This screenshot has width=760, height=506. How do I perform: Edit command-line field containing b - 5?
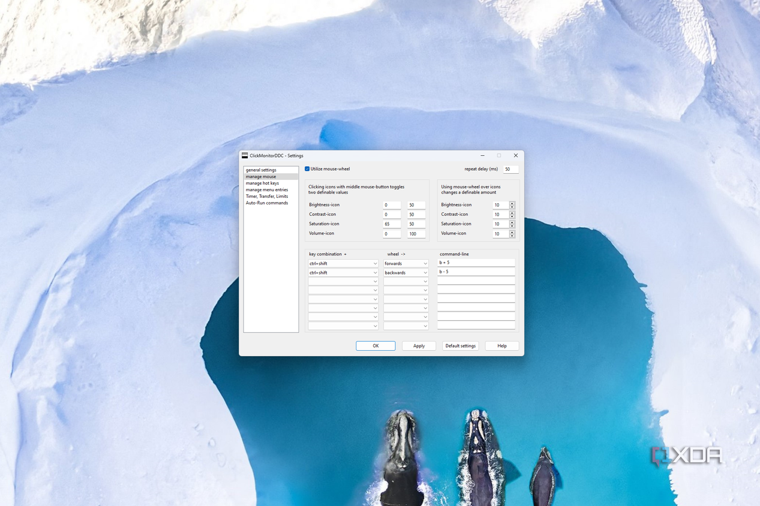(x=476, y=272)
